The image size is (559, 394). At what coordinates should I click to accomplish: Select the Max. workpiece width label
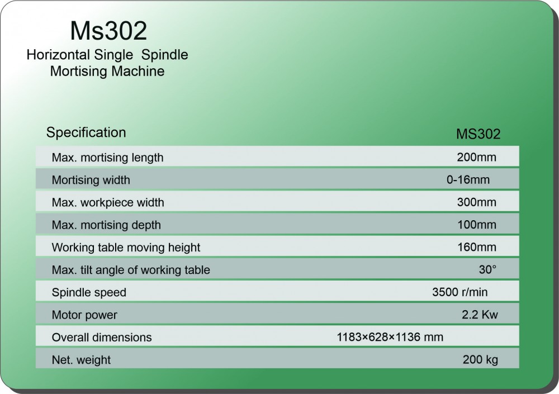(x=108, y=202)
